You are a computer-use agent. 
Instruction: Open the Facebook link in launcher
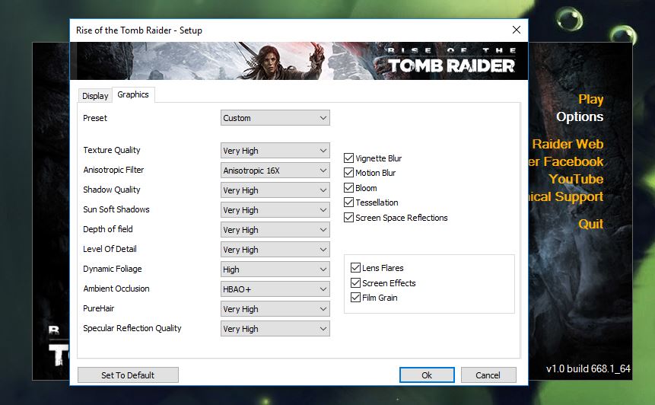pyautogui.click(x=566, y=161)
